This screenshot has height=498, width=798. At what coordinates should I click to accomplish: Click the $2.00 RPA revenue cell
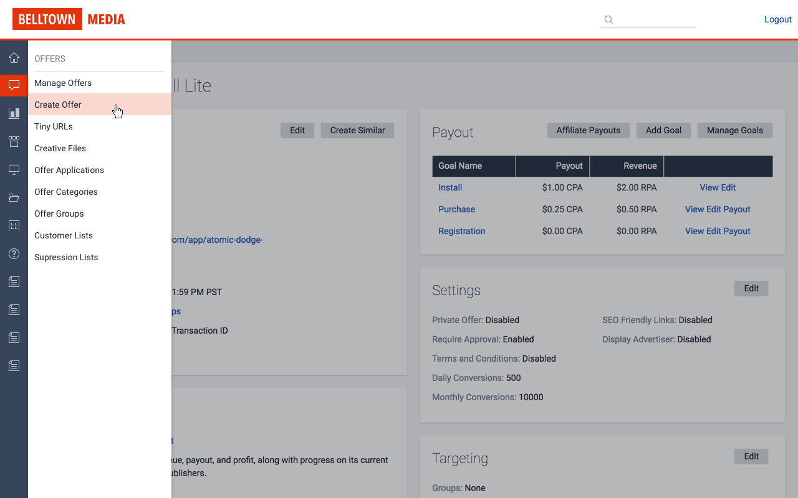[x=637, y=187]
